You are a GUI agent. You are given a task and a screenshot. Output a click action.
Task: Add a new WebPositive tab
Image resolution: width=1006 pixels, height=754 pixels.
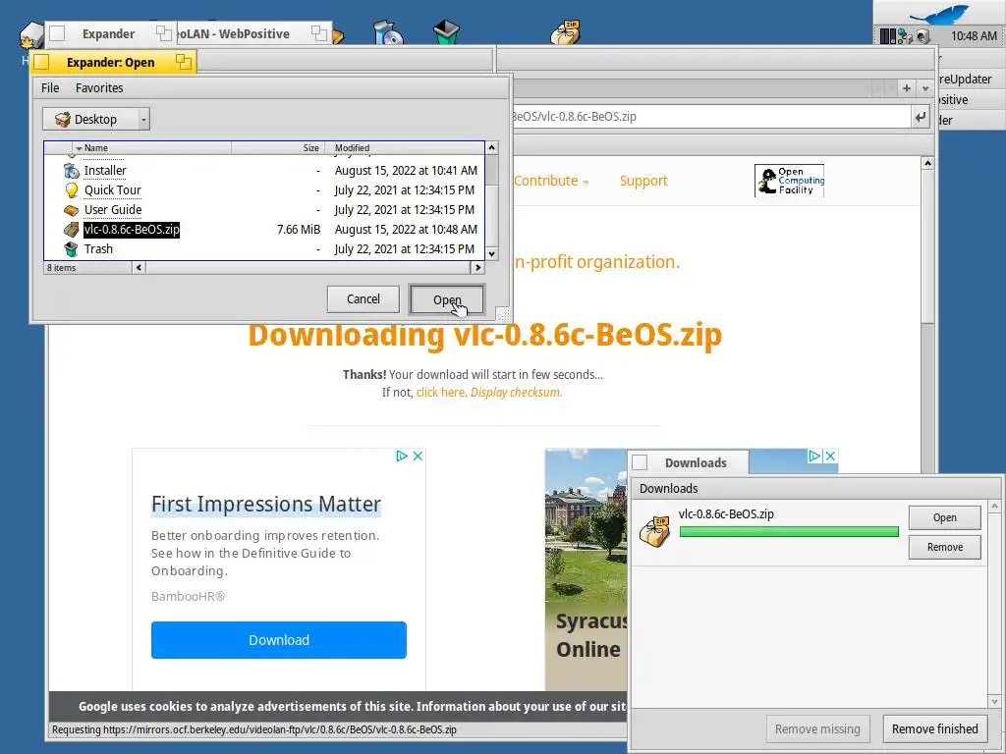click(x=907, y=88)
